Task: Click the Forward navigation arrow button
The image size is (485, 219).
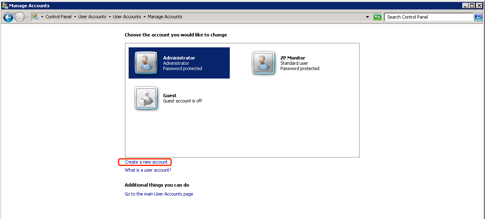Action: click(x=19, y=17)
